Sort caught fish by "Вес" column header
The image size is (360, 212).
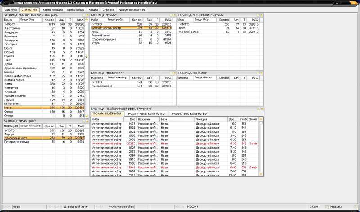[x=130, y=119]
